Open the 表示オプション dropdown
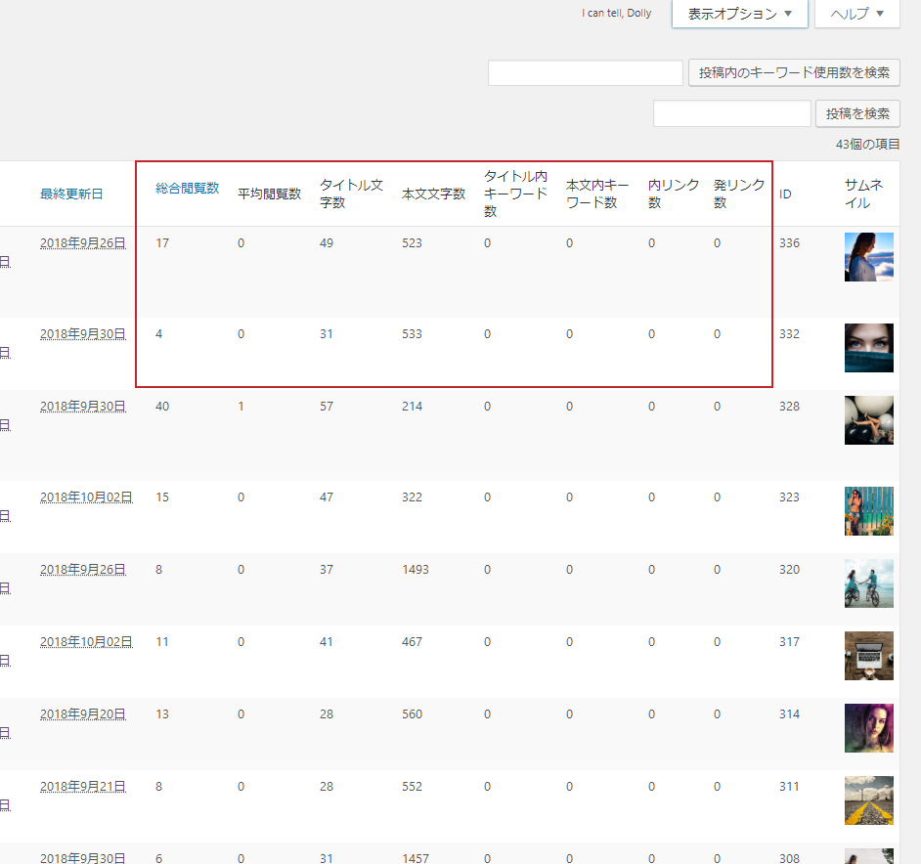 739,14
